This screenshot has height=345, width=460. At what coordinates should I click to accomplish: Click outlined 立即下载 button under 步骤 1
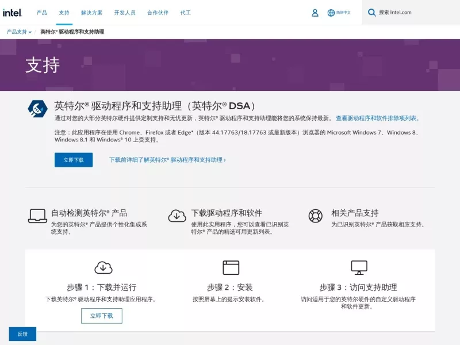point(102,316)
